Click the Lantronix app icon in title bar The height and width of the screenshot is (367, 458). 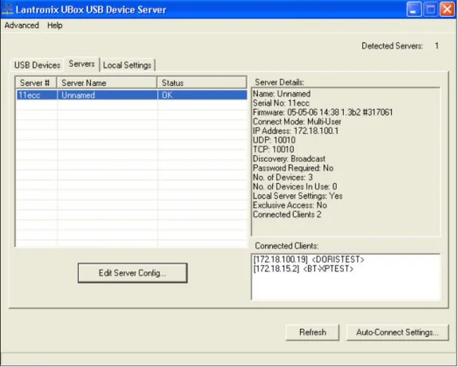(7, 10)
